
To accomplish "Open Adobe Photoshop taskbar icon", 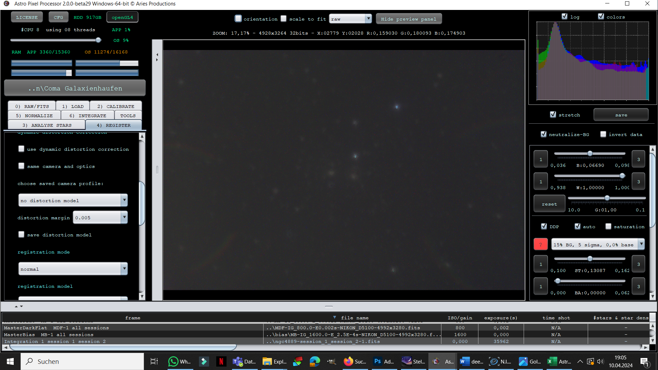I will point(383,361).
